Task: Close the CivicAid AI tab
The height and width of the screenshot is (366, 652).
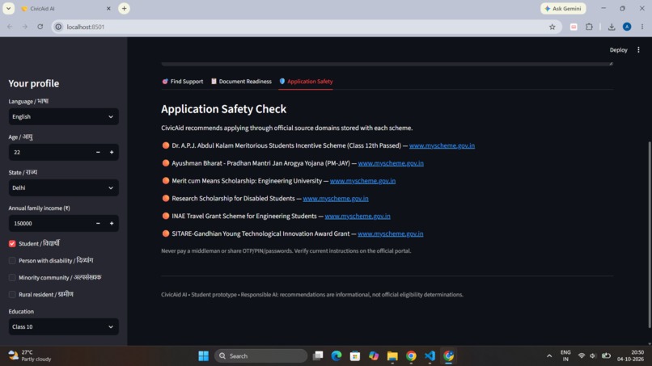Action: tap(108, 8)
